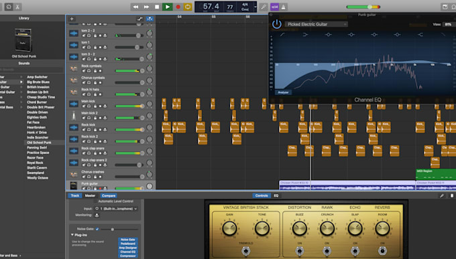Show automation curves button in track header
The image size is (456, 259).
click(x=140, y=19)
